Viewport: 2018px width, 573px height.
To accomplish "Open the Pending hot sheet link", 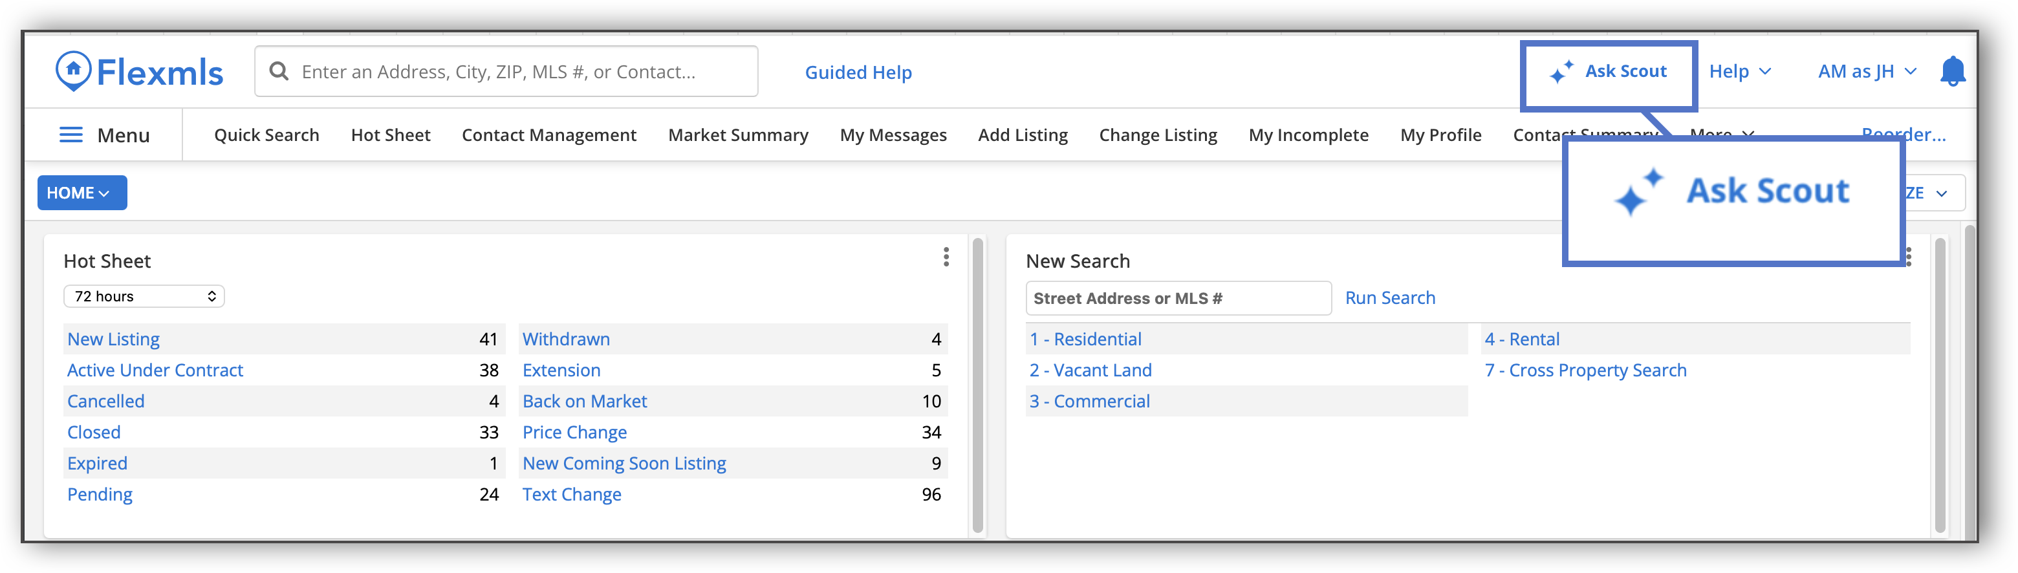I will pos(100,494).
